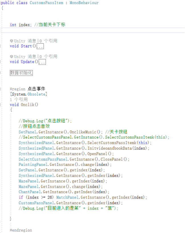Click the SynthesizedPanel getIndex(index) line
Viewport: 185px width, 233px height.
(x=71, y=176)
